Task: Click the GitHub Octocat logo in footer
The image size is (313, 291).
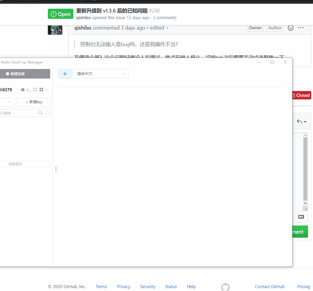Action: [225, 287]
